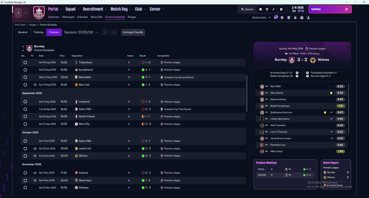Select the Man City fixture radio button
This screenshot has height=198, width=369.
(25, 124)
